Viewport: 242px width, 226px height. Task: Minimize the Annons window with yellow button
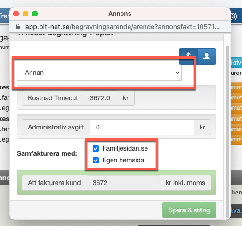(25, 14)
